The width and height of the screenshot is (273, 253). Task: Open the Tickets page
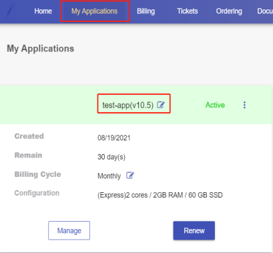pyautogui.click(x=188, y=11)
